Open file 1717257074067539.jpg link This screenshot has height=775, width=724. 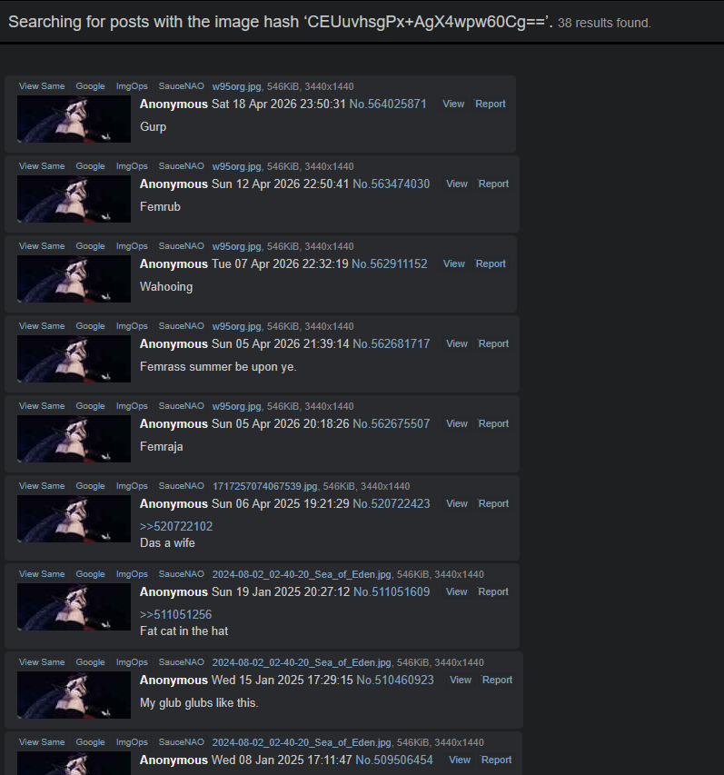265,486
